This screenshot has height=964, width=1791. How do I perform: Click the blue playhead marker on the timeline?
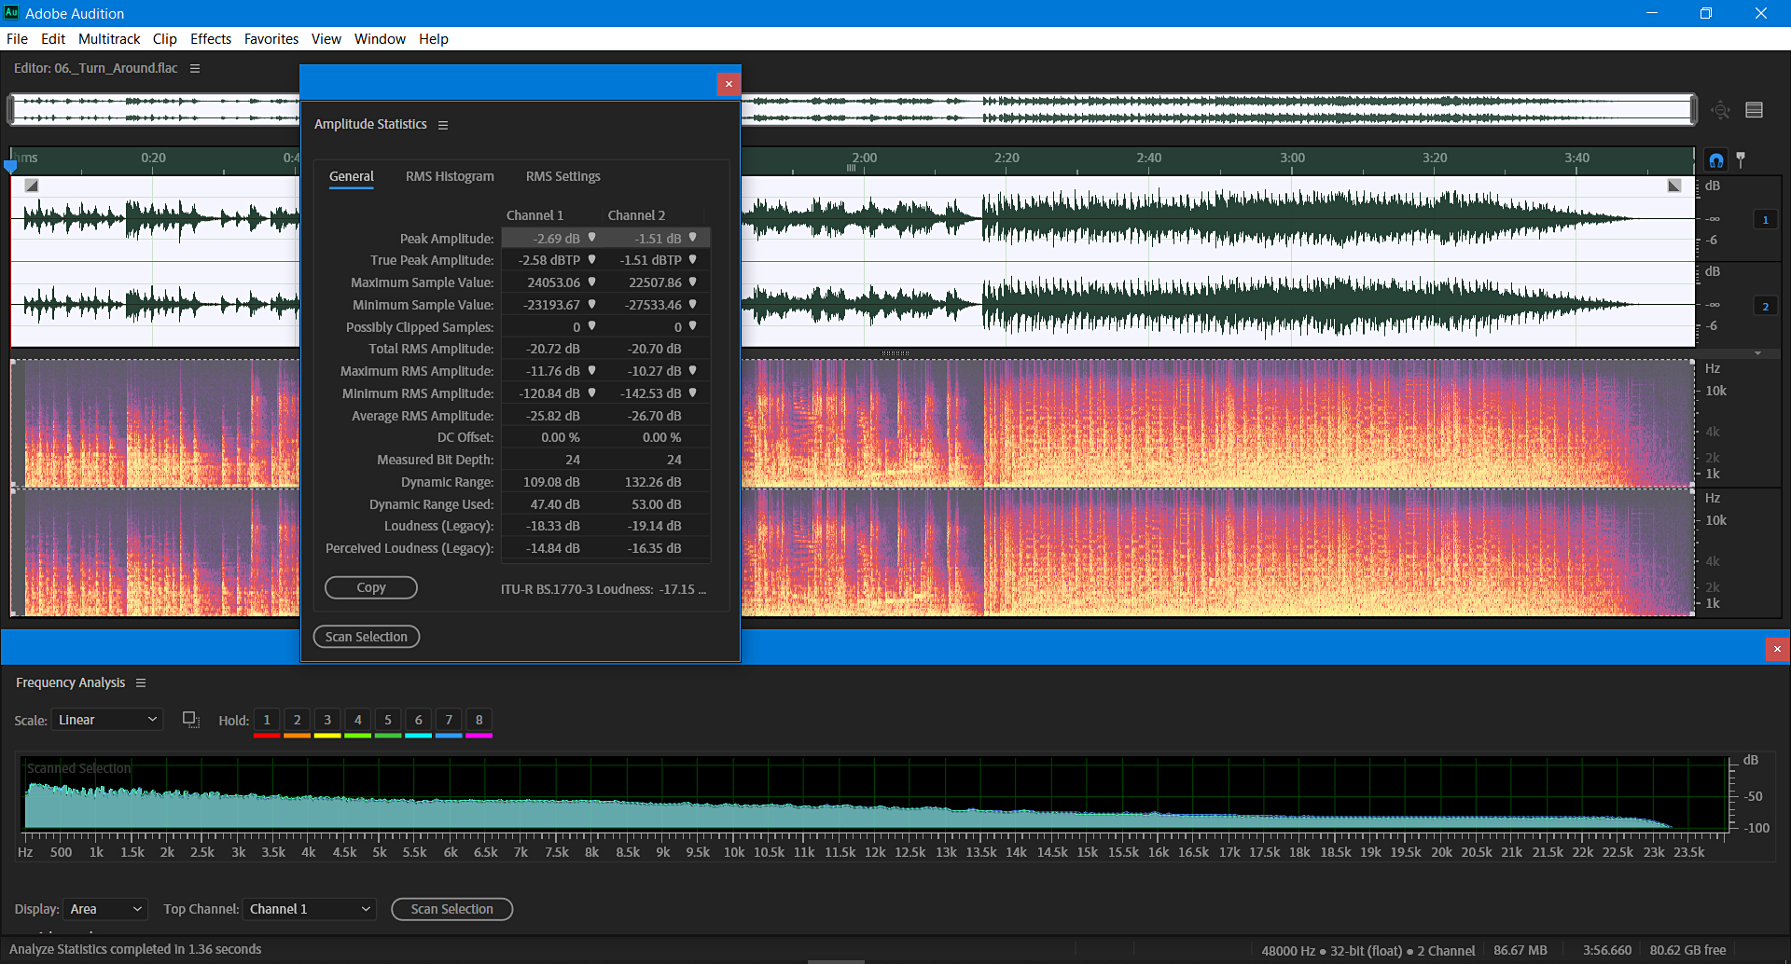pos(10,166)
